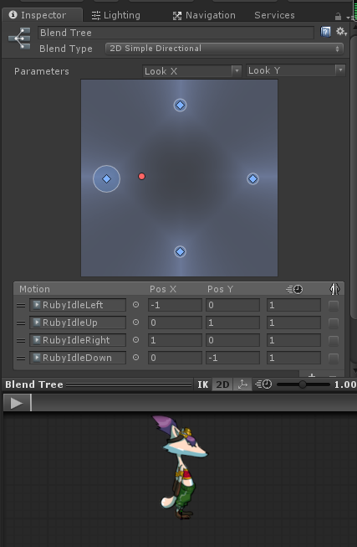Adjust the preview speed slider
The width and height of the screenshot is (357, 547).
(303, 384)
